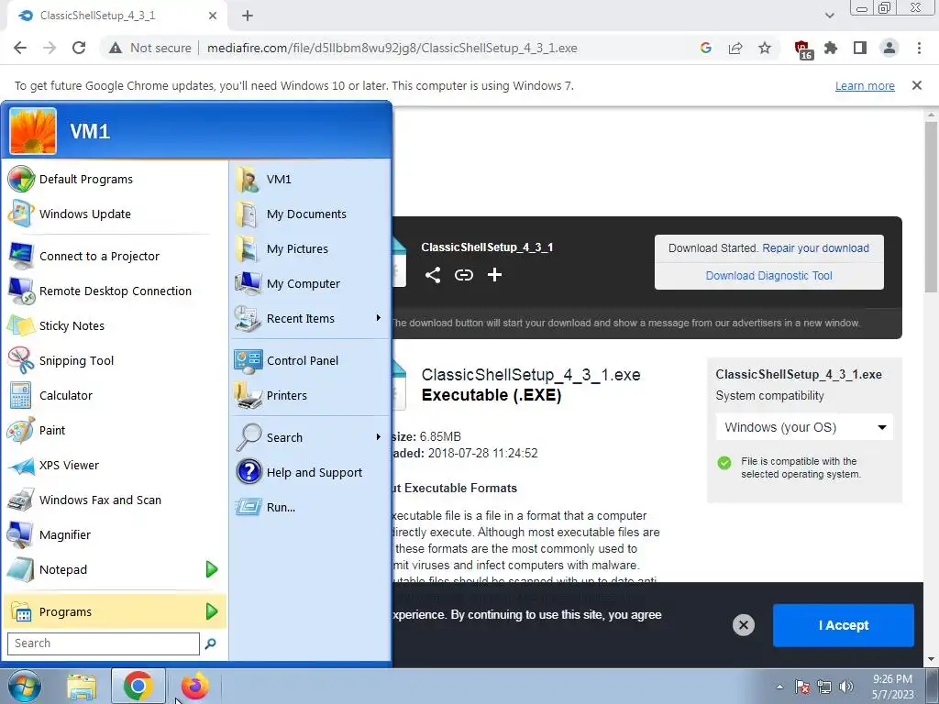Expand the Programs submenu
Viewport: 939px width, 704px height.
click(x=114, y=611)
